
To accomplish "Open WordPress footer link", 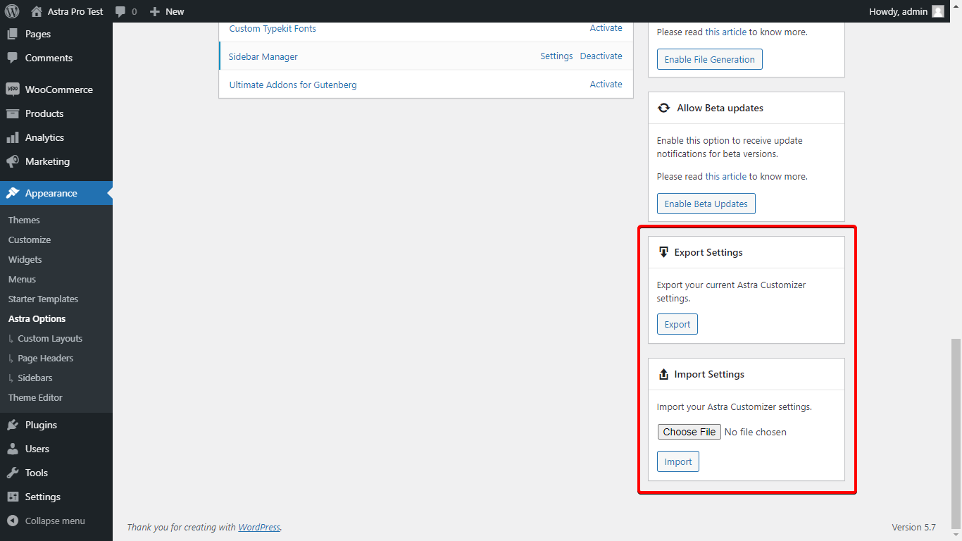I will 259,527.
